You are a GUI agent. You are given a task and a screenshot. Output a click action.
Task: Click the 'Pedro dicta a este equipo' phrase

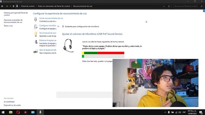(112, 47)
